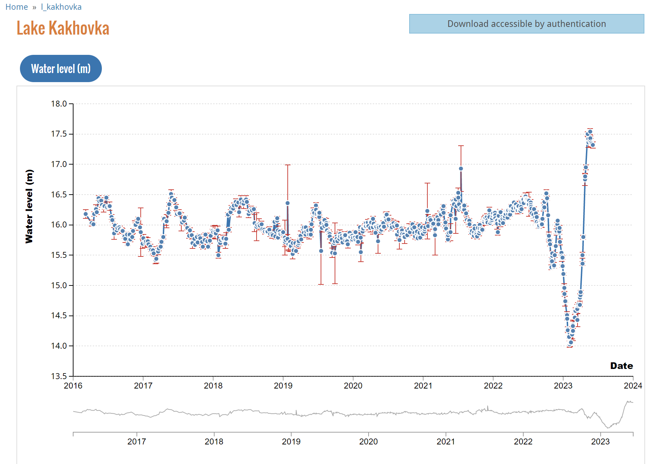Click the mid-2021 spike point near 16.9 m
The width and height of the screenshot is (664, 464).
461,168
